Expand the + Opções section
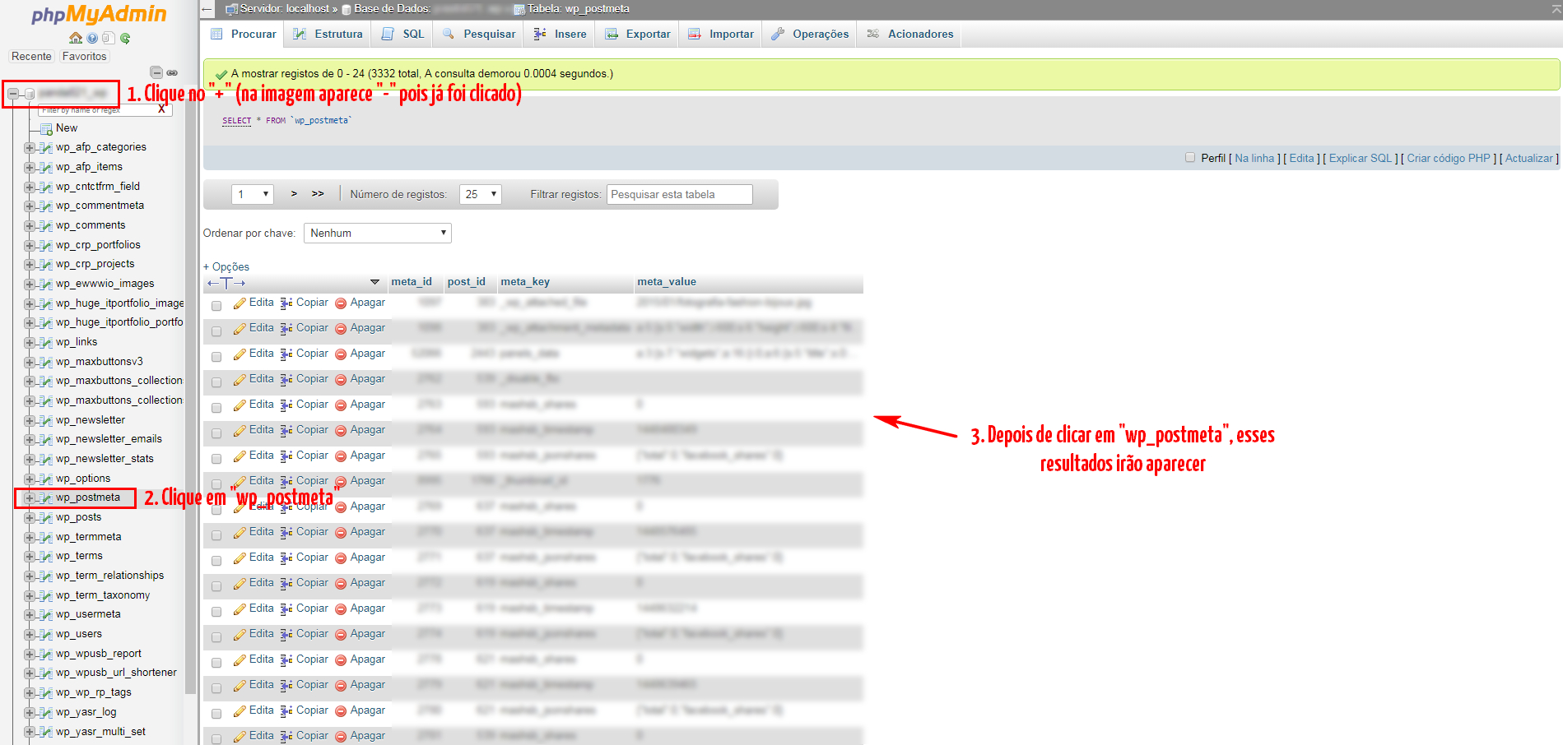This screenshot has height=745, width=1563. point(226,266)
